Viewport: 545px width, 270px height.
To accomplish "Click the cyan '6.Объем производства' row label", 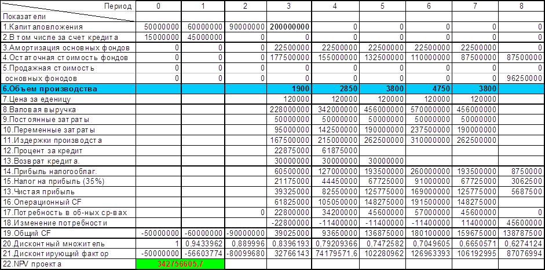I will pyautogui.click(x=68, y=89).
